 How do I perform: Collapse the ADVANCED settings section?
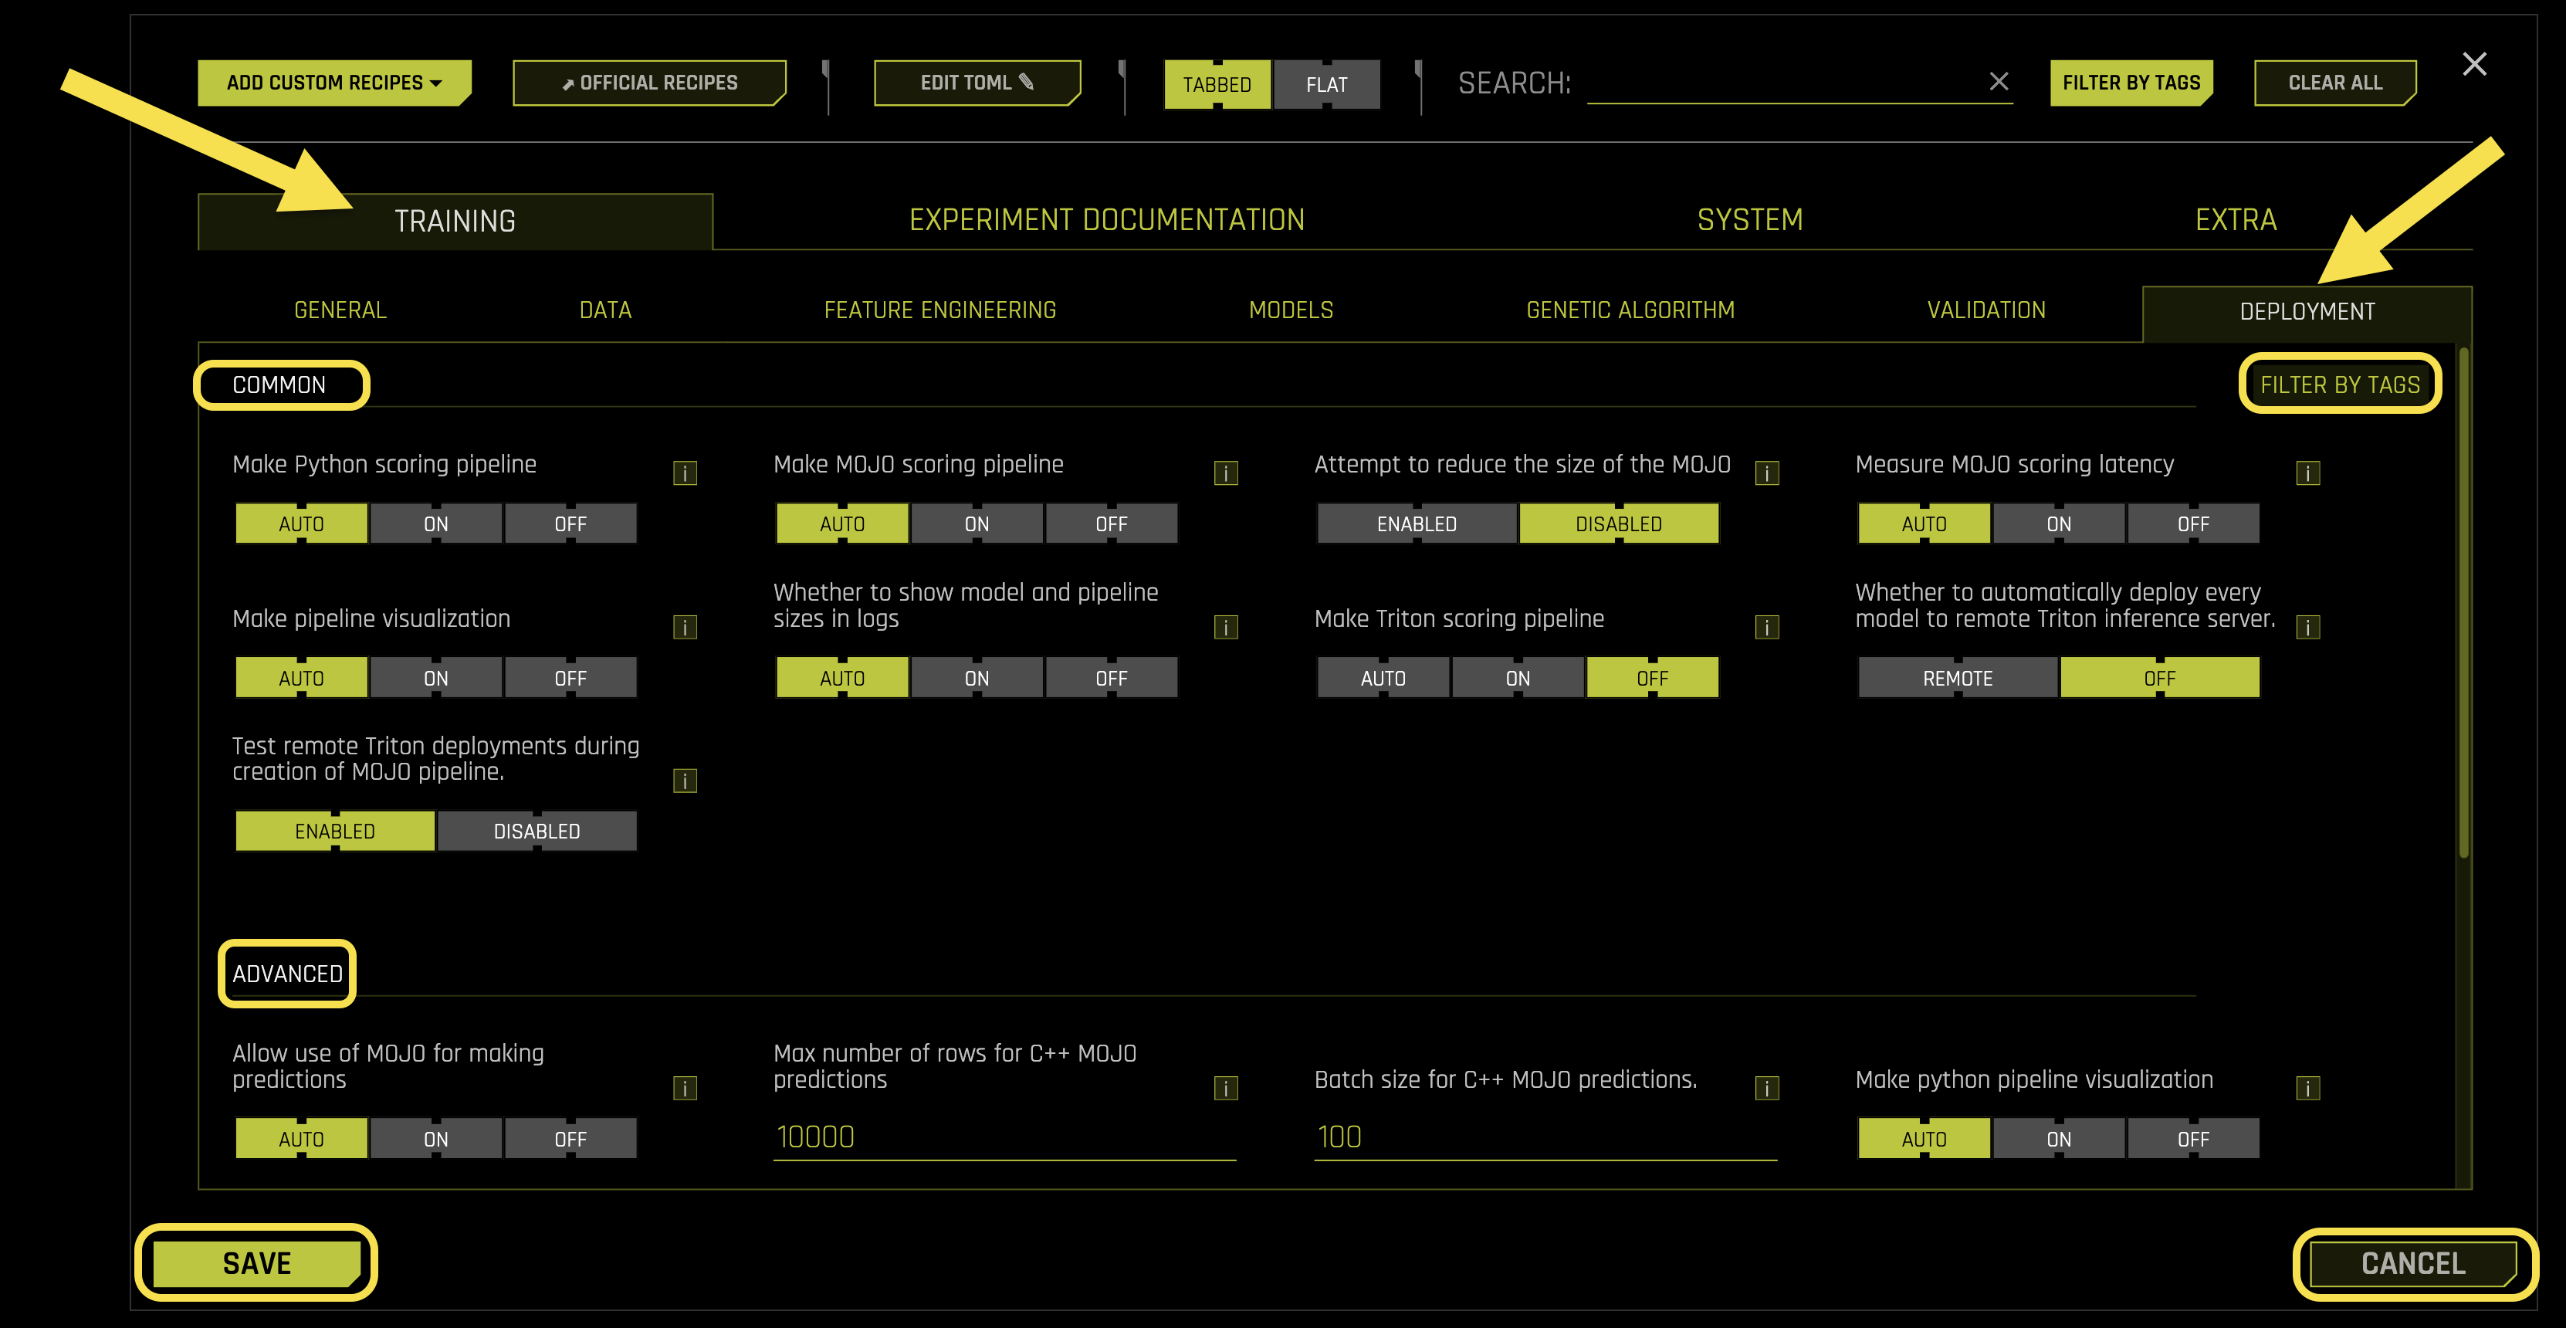[x=286, y=974]
